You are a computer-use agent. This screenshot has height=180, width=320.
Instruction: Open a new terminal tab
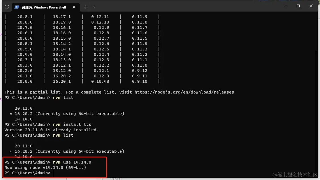tap(86, 7)
